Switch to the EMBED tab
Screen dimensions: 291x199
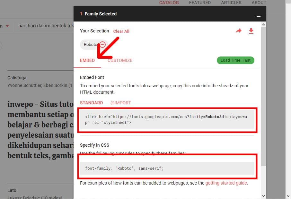click(x=87, y=60)
